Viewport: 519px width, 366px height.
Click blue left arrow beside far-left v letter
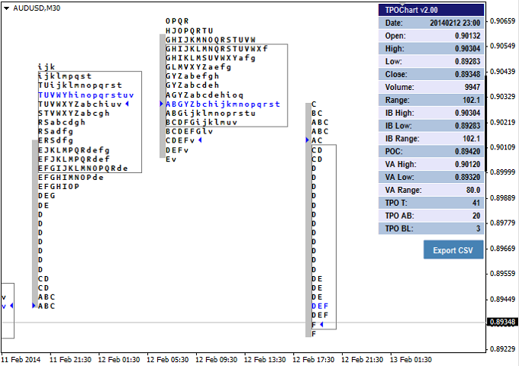(11, 306)
